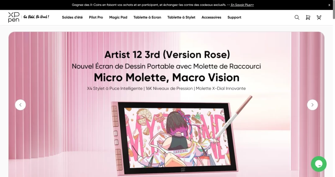Screen dimensions: 335x177
Task: Open the Support menu
Action: 234,18
